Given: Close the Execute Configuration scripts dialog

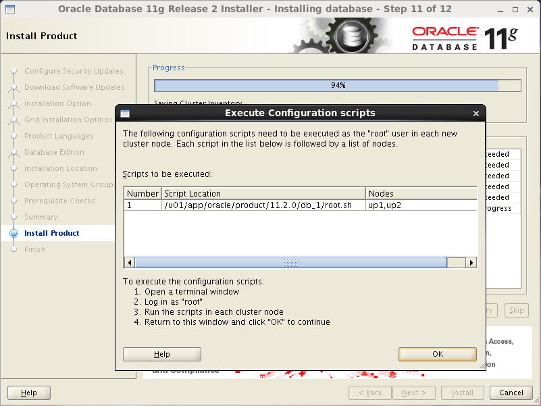Looking at the screenshot, I should [476, 113].
